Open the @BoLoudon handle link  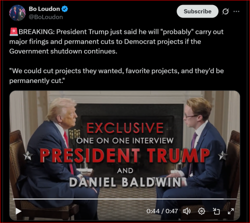(46, 17)
